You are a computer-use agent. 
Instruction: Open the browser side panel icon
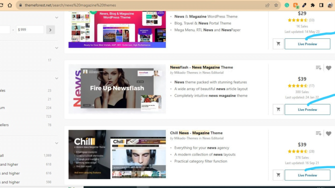coord(321,5)
